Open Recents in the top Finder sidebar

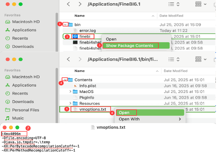(20, 38)
